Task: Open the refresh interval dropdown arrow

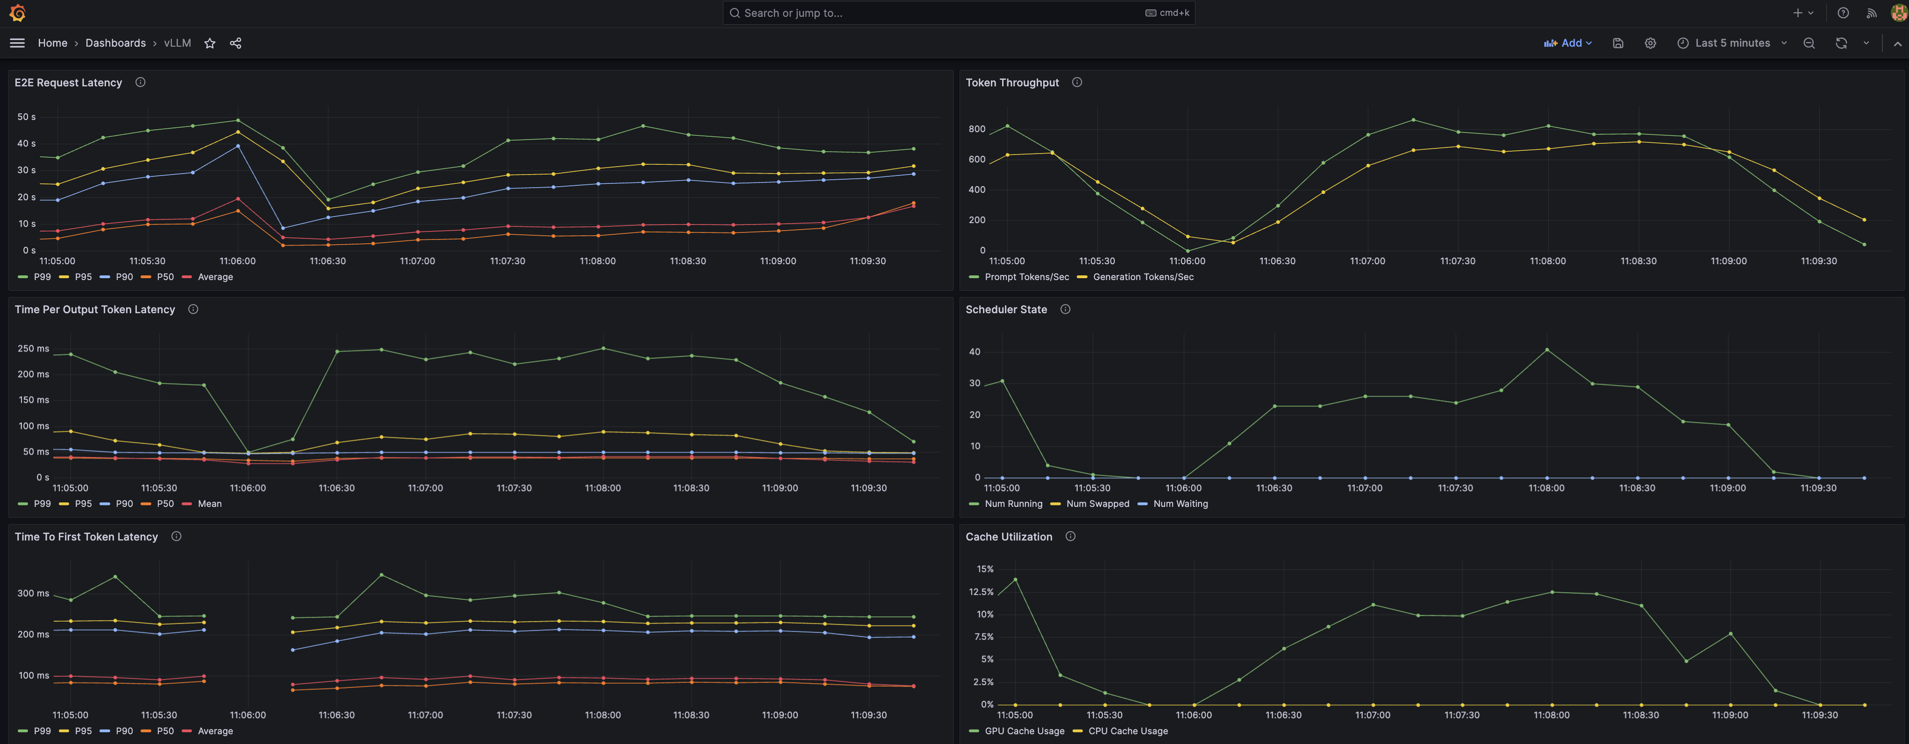Action: coord(1866,43)
